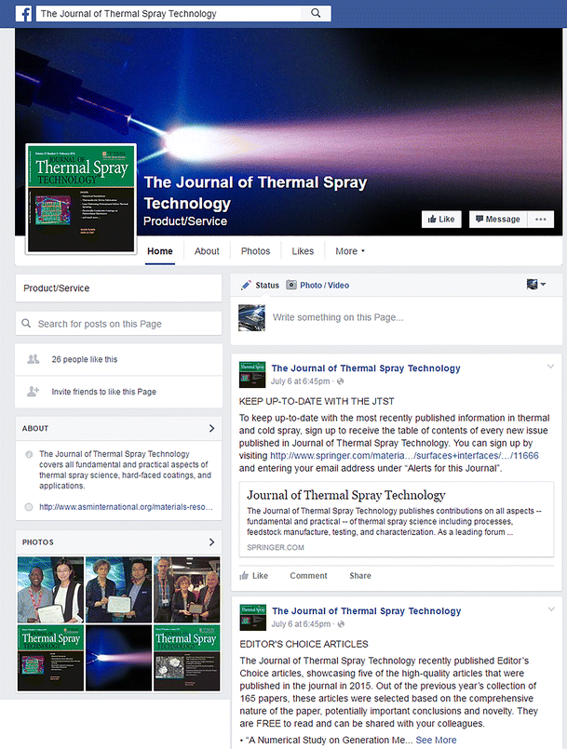
Task: Click page avatar on KEEP UP-TO-DATE post
Action: pos(252,374)
